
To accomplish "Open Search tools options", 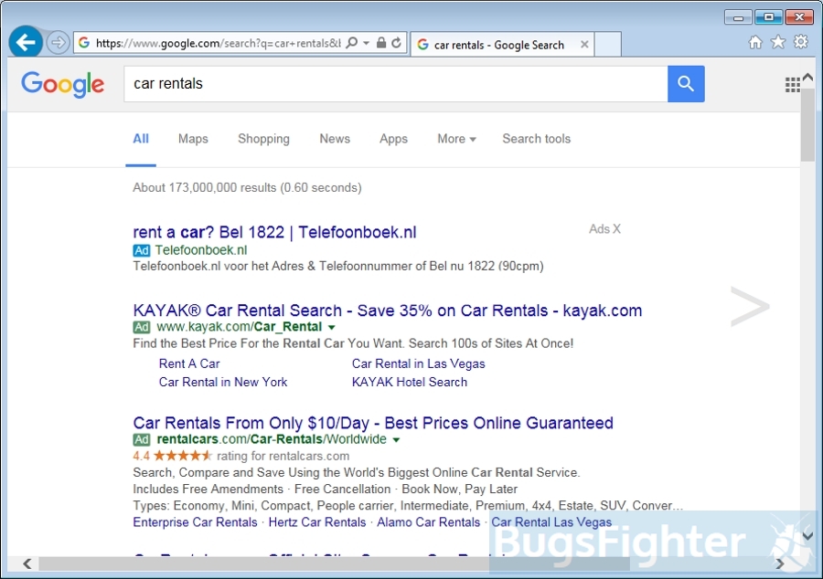I will 536,139.
